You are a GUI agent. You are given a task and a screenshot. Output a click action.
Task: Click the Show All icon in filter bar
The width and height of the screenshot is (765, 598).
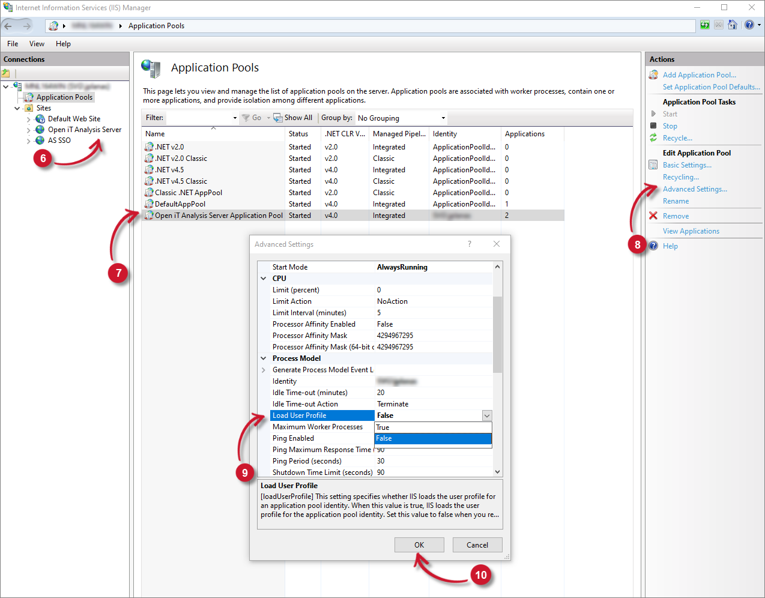pyautogui.click(x=278, y=118)
